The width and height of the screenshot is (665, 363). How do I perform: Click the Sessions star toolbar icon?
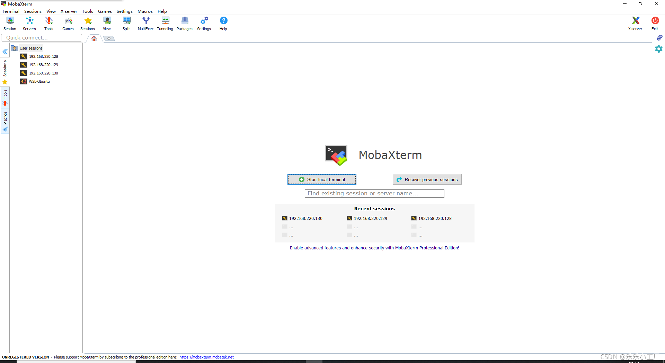tap(88, 24)
